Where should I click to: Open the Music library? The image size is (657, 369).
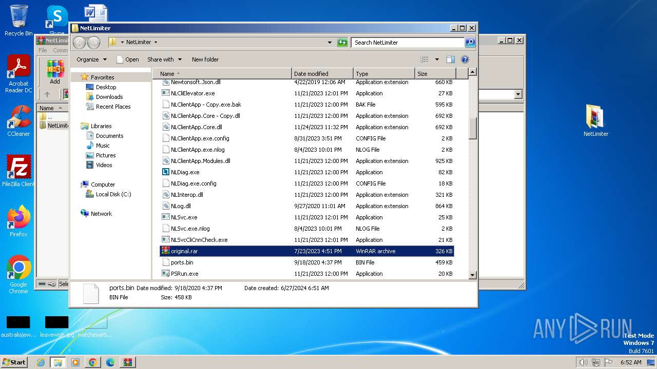(x=103, y=146)
